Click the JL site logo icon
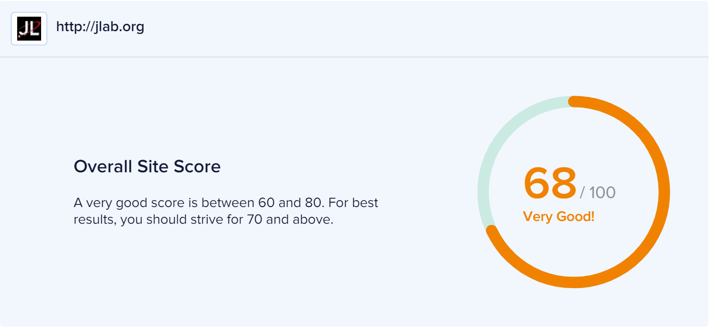Screen dimensions: 709x327 tap(29, 28)
